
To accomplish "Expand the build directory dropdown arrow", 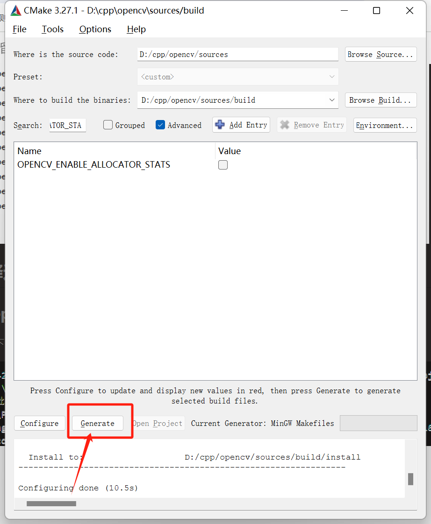I will [331, 100].
